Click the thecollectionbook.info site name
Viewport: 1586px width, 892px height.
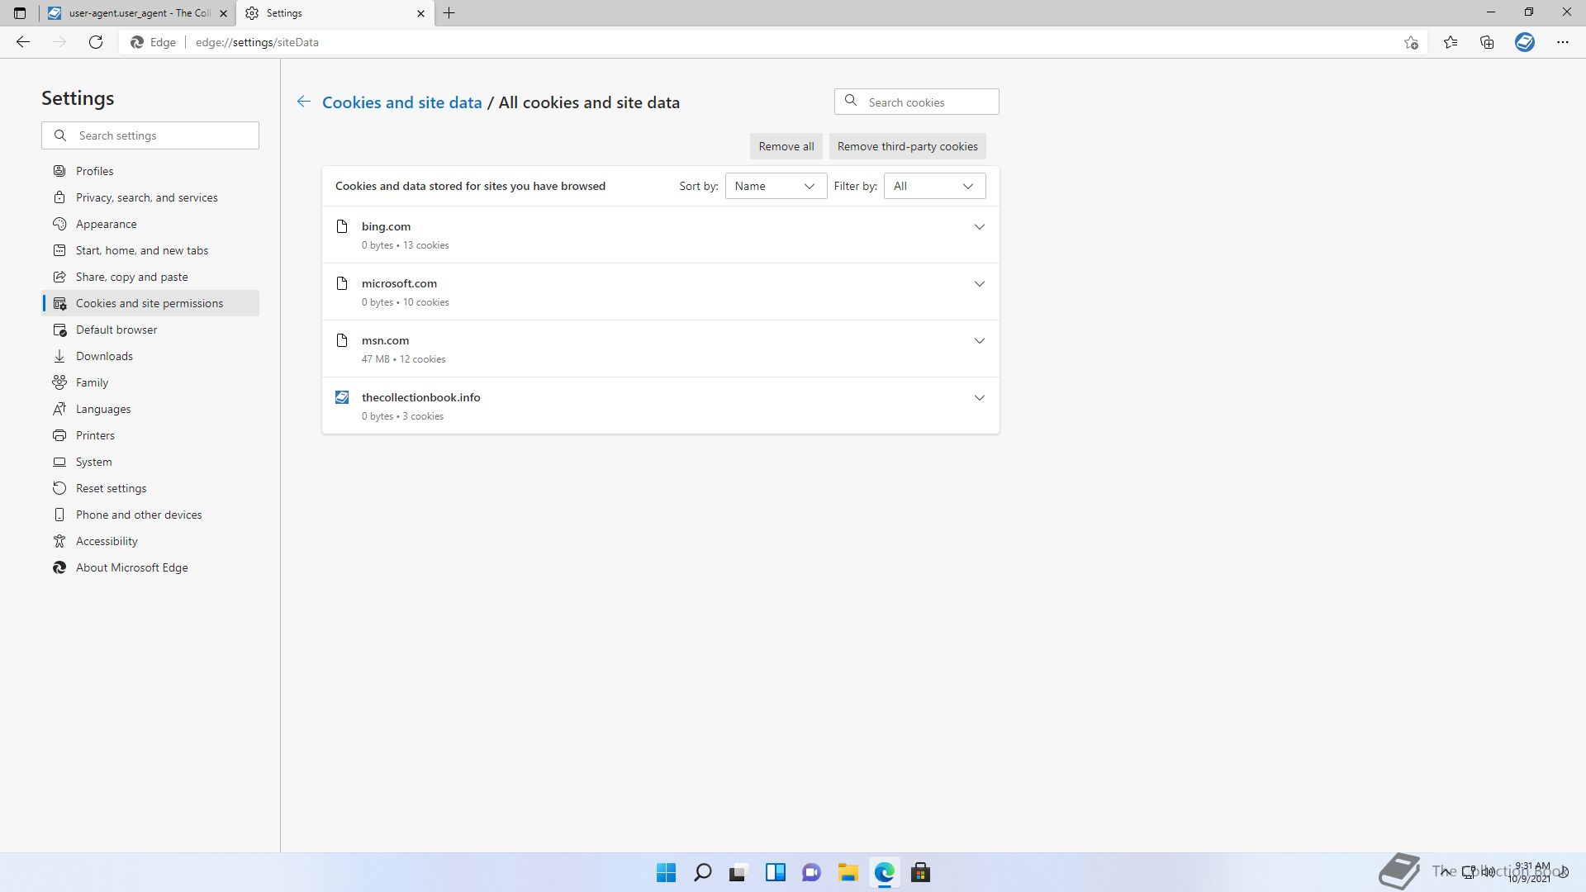420,397
